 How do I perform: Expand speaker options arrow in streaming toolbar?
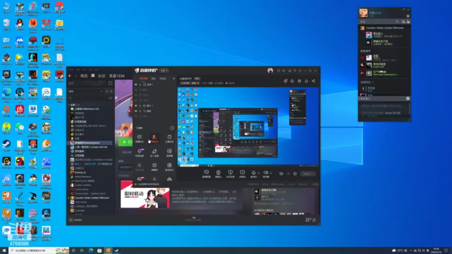click(271, 173)
